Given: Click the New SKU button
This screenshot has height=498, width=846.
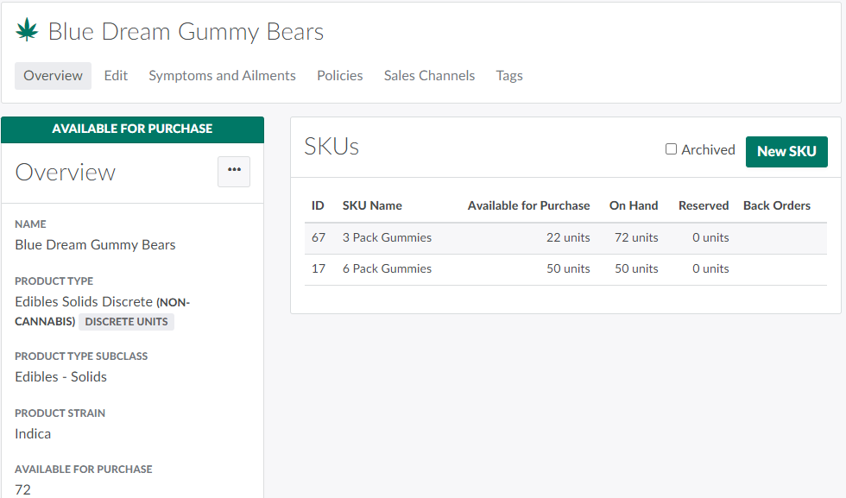Looking at the screenshot, I should point(786,151).
